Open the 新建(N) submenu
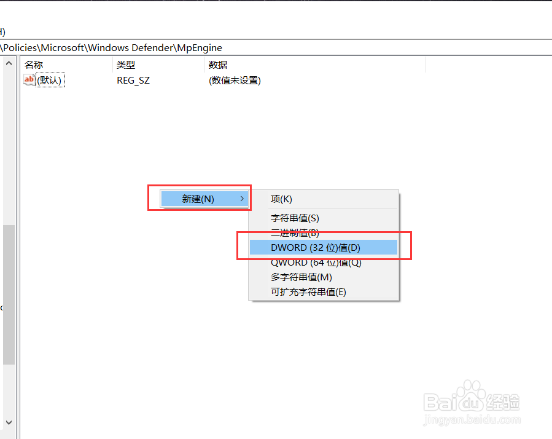This screenshot has height=439, width=552. click(204, 199)
